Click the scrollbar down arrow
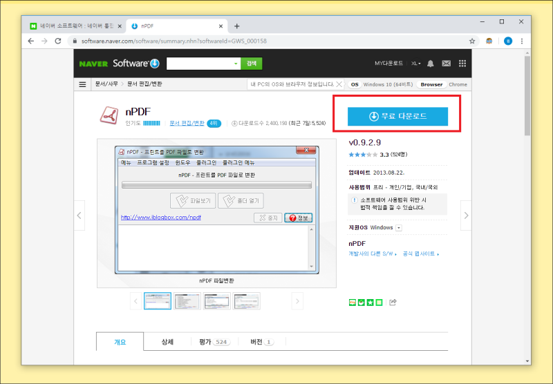Image resolution: width=553 pixels, height=384 pixels. [x=527, y=361]
